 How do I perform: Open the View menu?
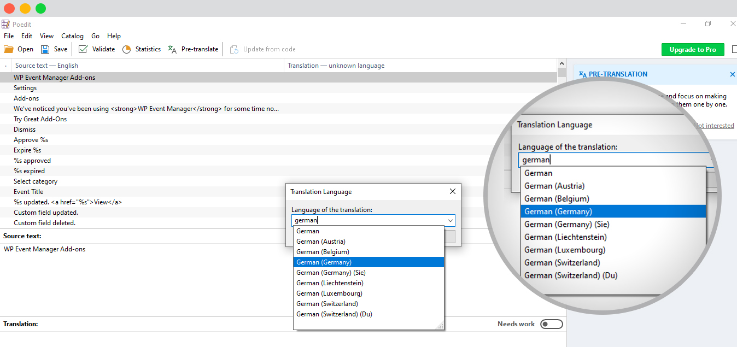coord(47,36)
